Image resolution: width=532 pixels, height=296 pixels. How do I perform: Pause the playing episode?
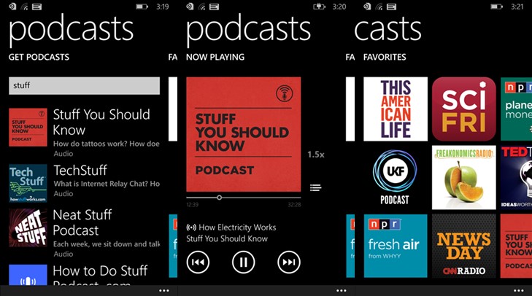(243, 262)
